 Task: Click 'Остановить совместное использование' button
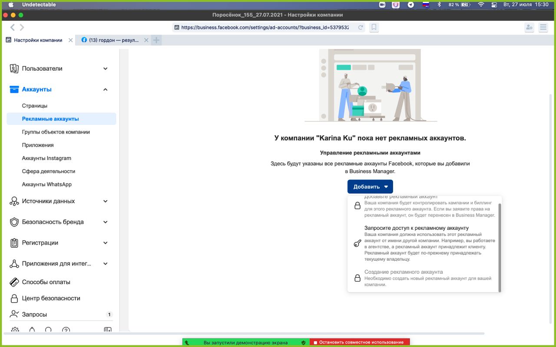(x=360, y=342)
